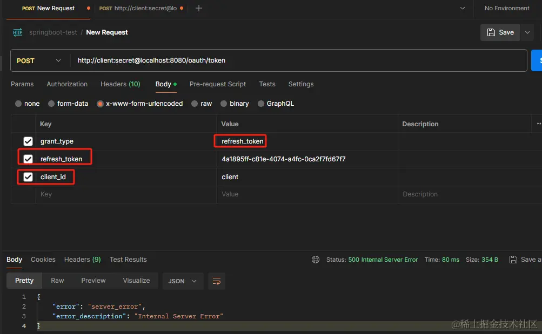542x334 pixels.
Task: Click the New Request breadcrumb title
Action: click(x=107, y=32)
